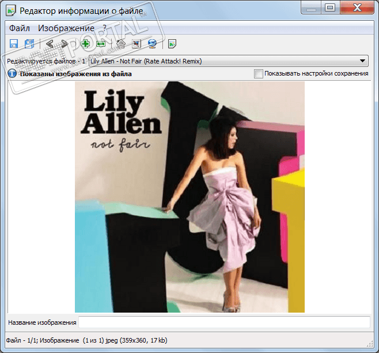Click the app icon in title bar
The height and width of the screenshot is (353, 379).
click(11, 11)
